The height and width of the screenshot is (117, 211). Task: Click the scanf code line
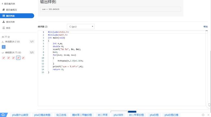[x=67, y=49]
